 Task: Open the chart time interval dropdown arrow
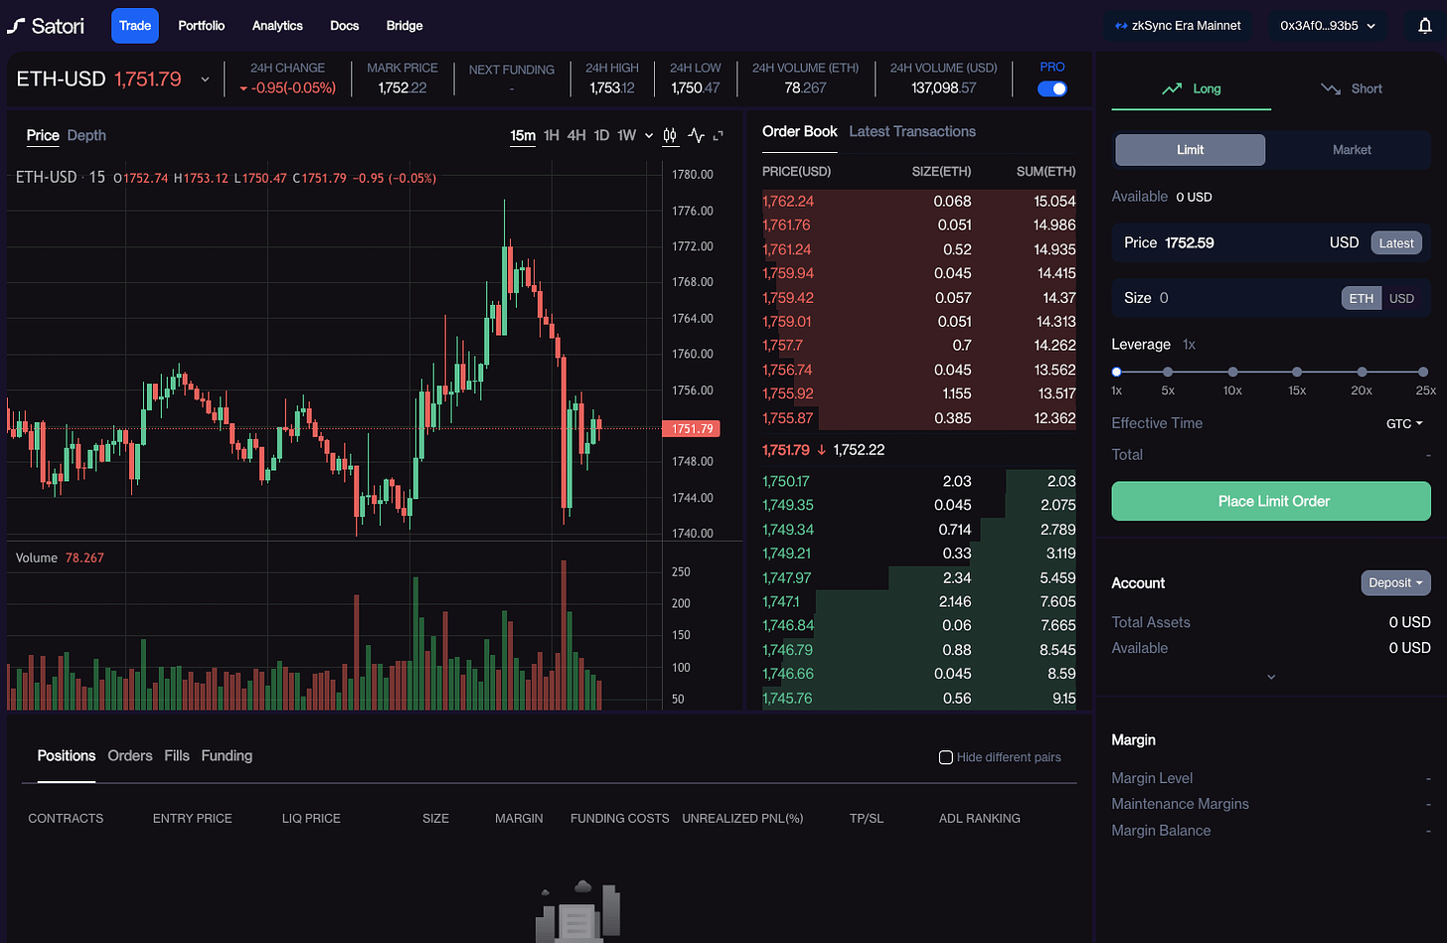click(649, 135)
